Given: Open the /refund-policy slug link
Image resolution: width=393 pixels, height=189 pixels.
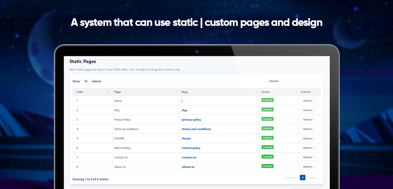Looking at the screenshot, I should 191,148.
